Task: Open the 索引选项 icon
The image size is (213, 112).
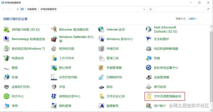Action: (x=149, y=87)
